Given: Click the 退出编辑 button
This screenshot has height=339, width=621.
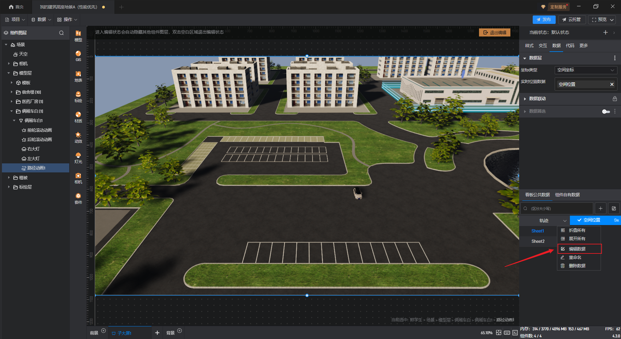Looking at the screenshot, I should pyautogui.click(x=495, y=33).
